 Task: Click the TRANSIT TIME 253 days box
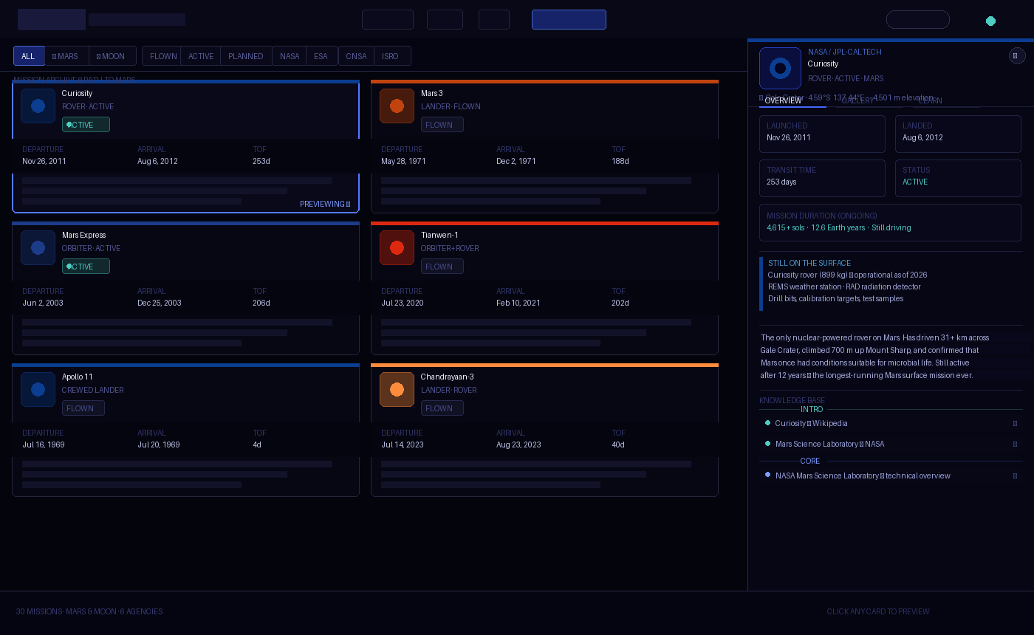822,179
